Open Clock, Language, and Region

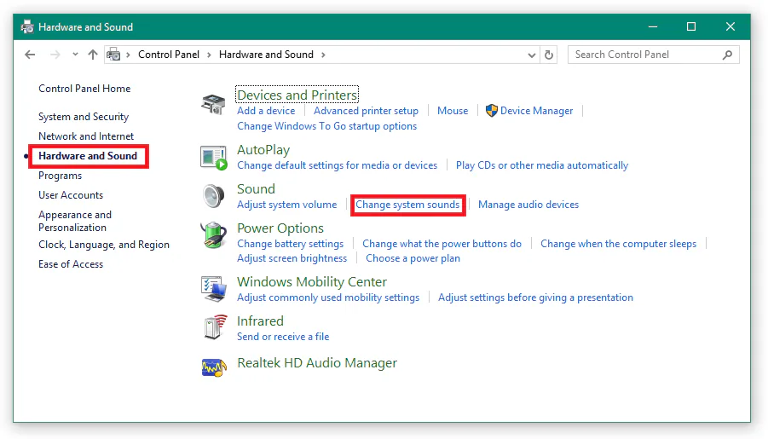pyautogui.click(x=104, y=245)
